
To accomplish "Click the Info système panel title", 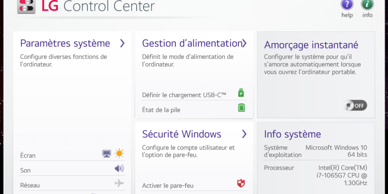I will [x=292, y=134].
